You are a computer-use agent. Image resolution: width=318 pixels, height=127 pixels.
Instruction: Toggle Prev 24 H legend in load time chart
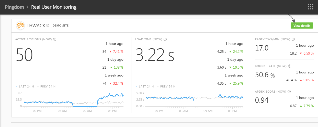tap(166, 86)
